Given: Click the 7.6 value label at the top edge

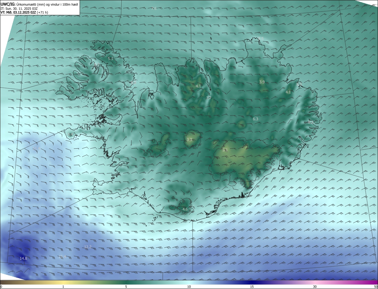Looking at the screenshot, I should 154,8.
